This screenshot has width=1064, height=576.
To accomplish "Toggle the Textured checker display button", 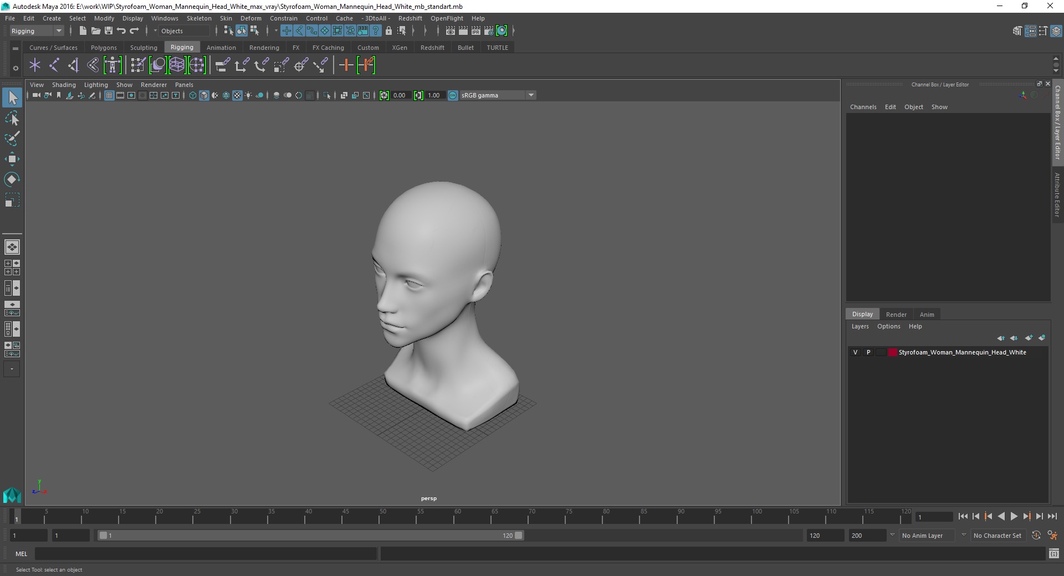I will tap(237, 95).
